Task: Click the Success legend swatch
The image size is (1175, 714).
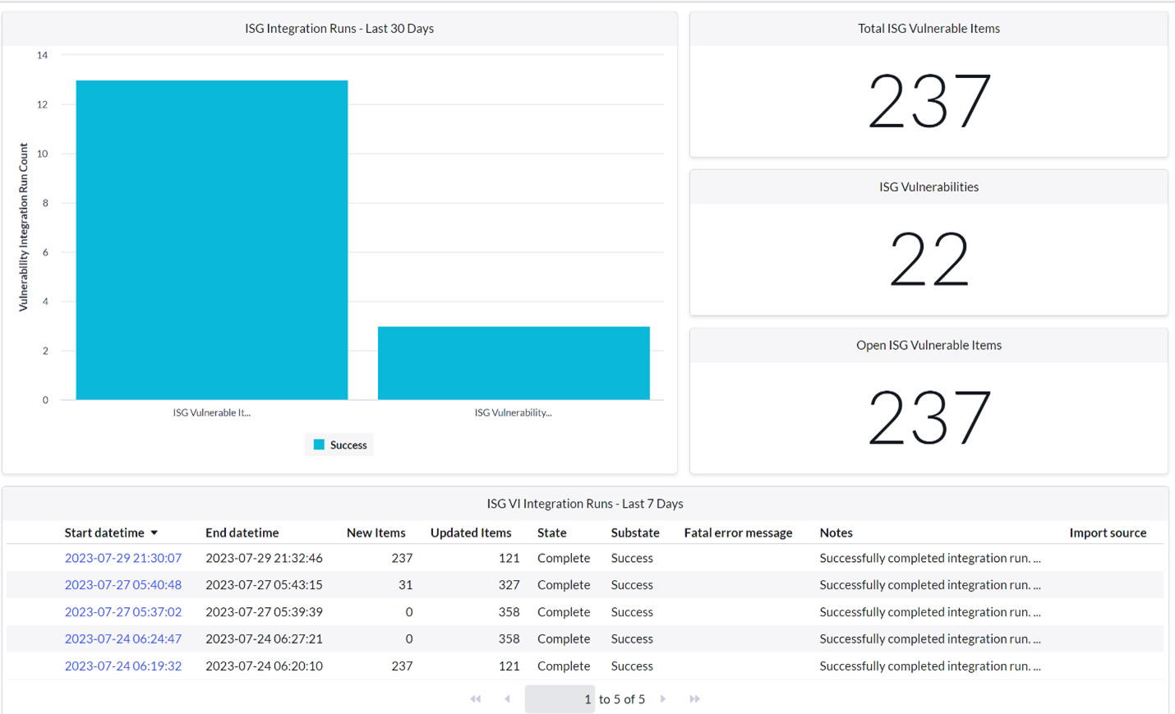Action: (x=319, y=445)
